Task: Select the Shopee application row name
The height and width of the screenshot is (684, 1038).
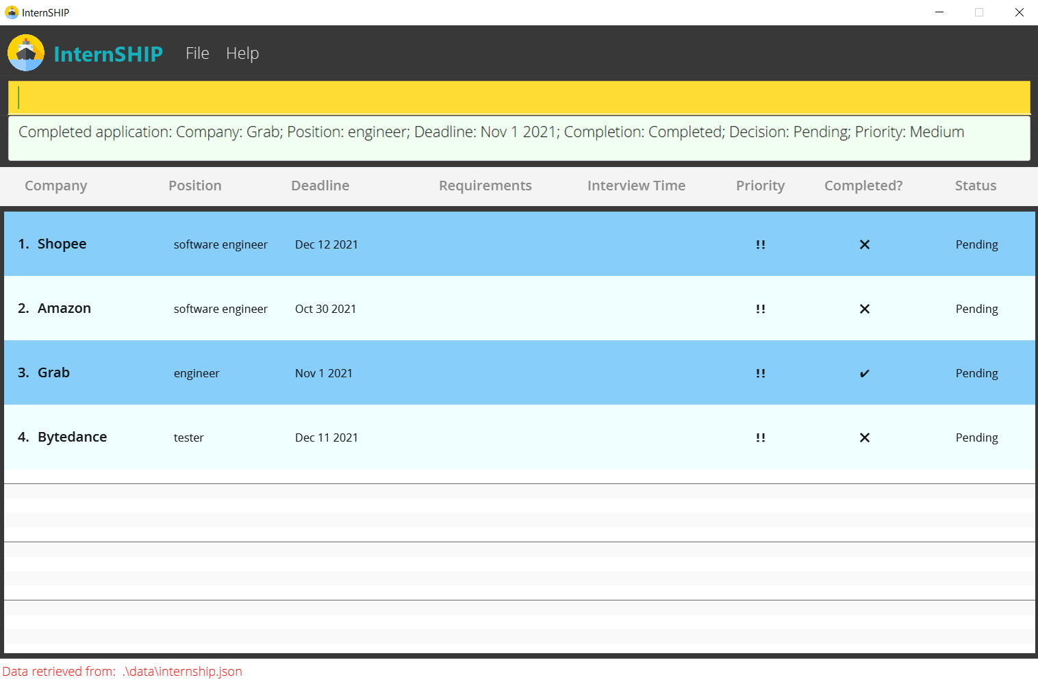Action: point(62,244)
